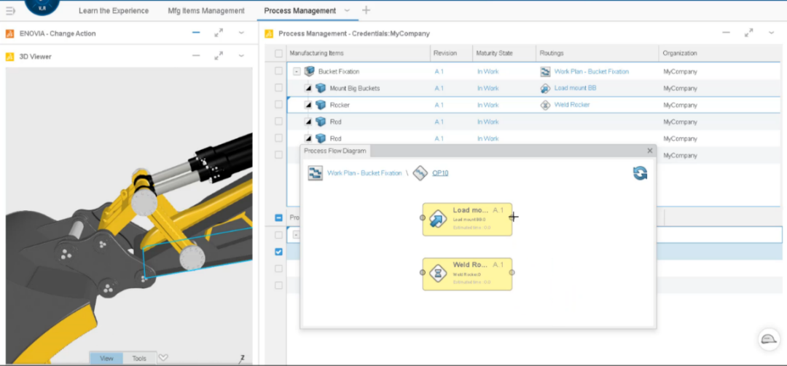Toggle the select-all checkbox in table header
This screenshot has height=366, width=787.
(x=278, y=54)
